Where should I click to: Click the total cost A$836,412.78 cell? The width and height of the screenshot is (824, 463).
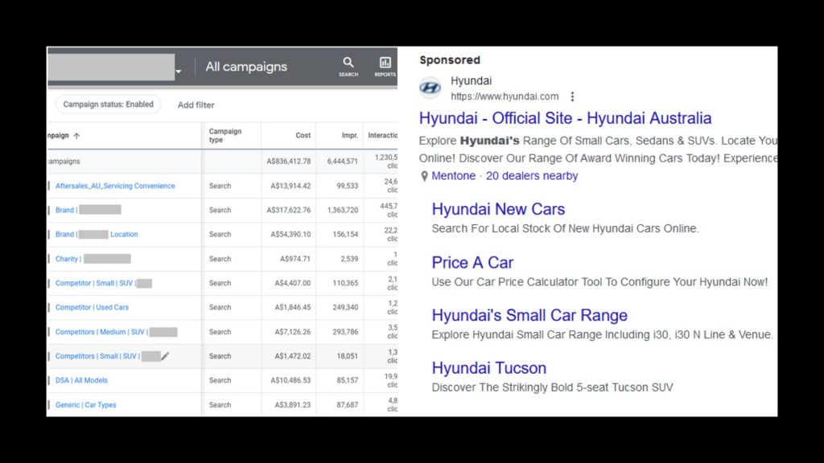click(x=289, y=161)
